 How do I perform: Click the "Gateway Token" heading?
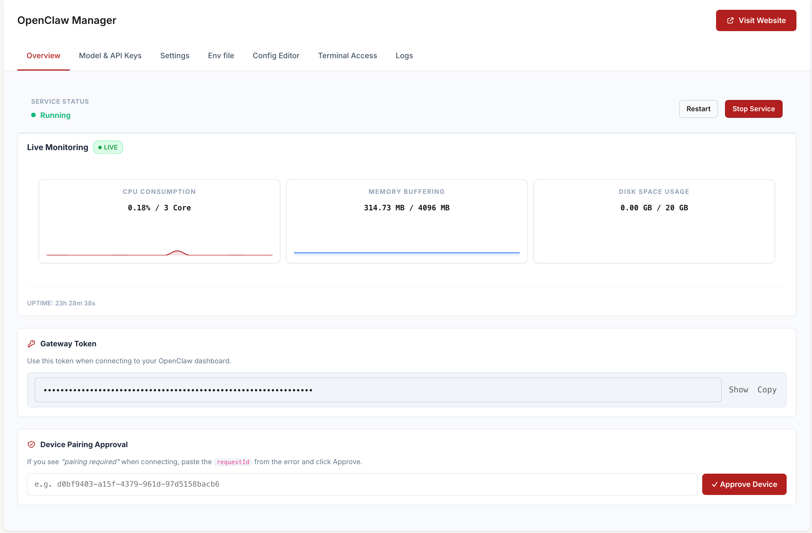[x=68, y=344]
